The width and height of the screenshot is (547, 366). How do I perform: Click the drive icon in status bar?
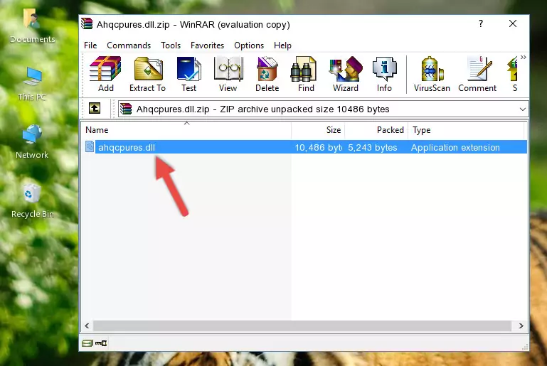point(87,343)
